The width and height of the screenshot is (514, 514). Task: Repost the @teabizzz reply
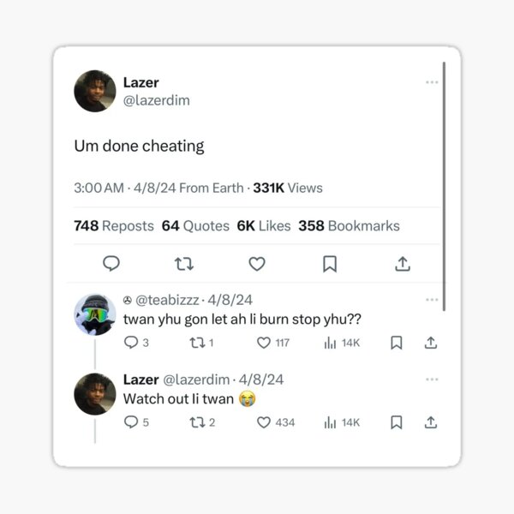(x=197, y=343)
